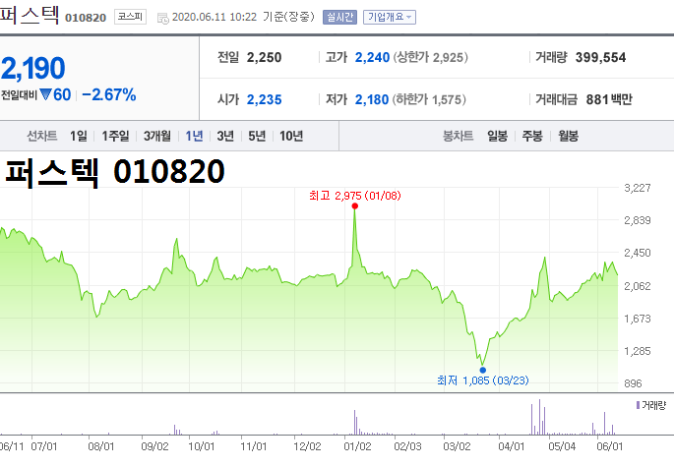Click the 2020.06.11 10:22 timestamp text
The image size is (674, 467).
pyautogui.click(x=214, y=17)
